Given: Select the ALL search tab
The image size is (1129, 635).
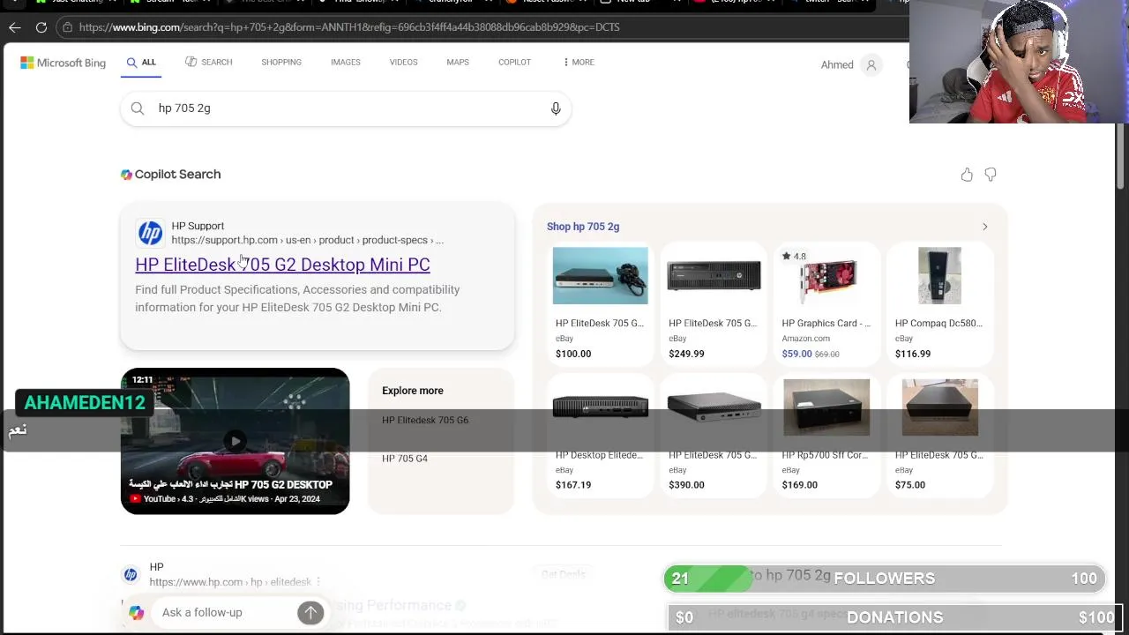Looking at the screenshot, I should tap(141, 63).
